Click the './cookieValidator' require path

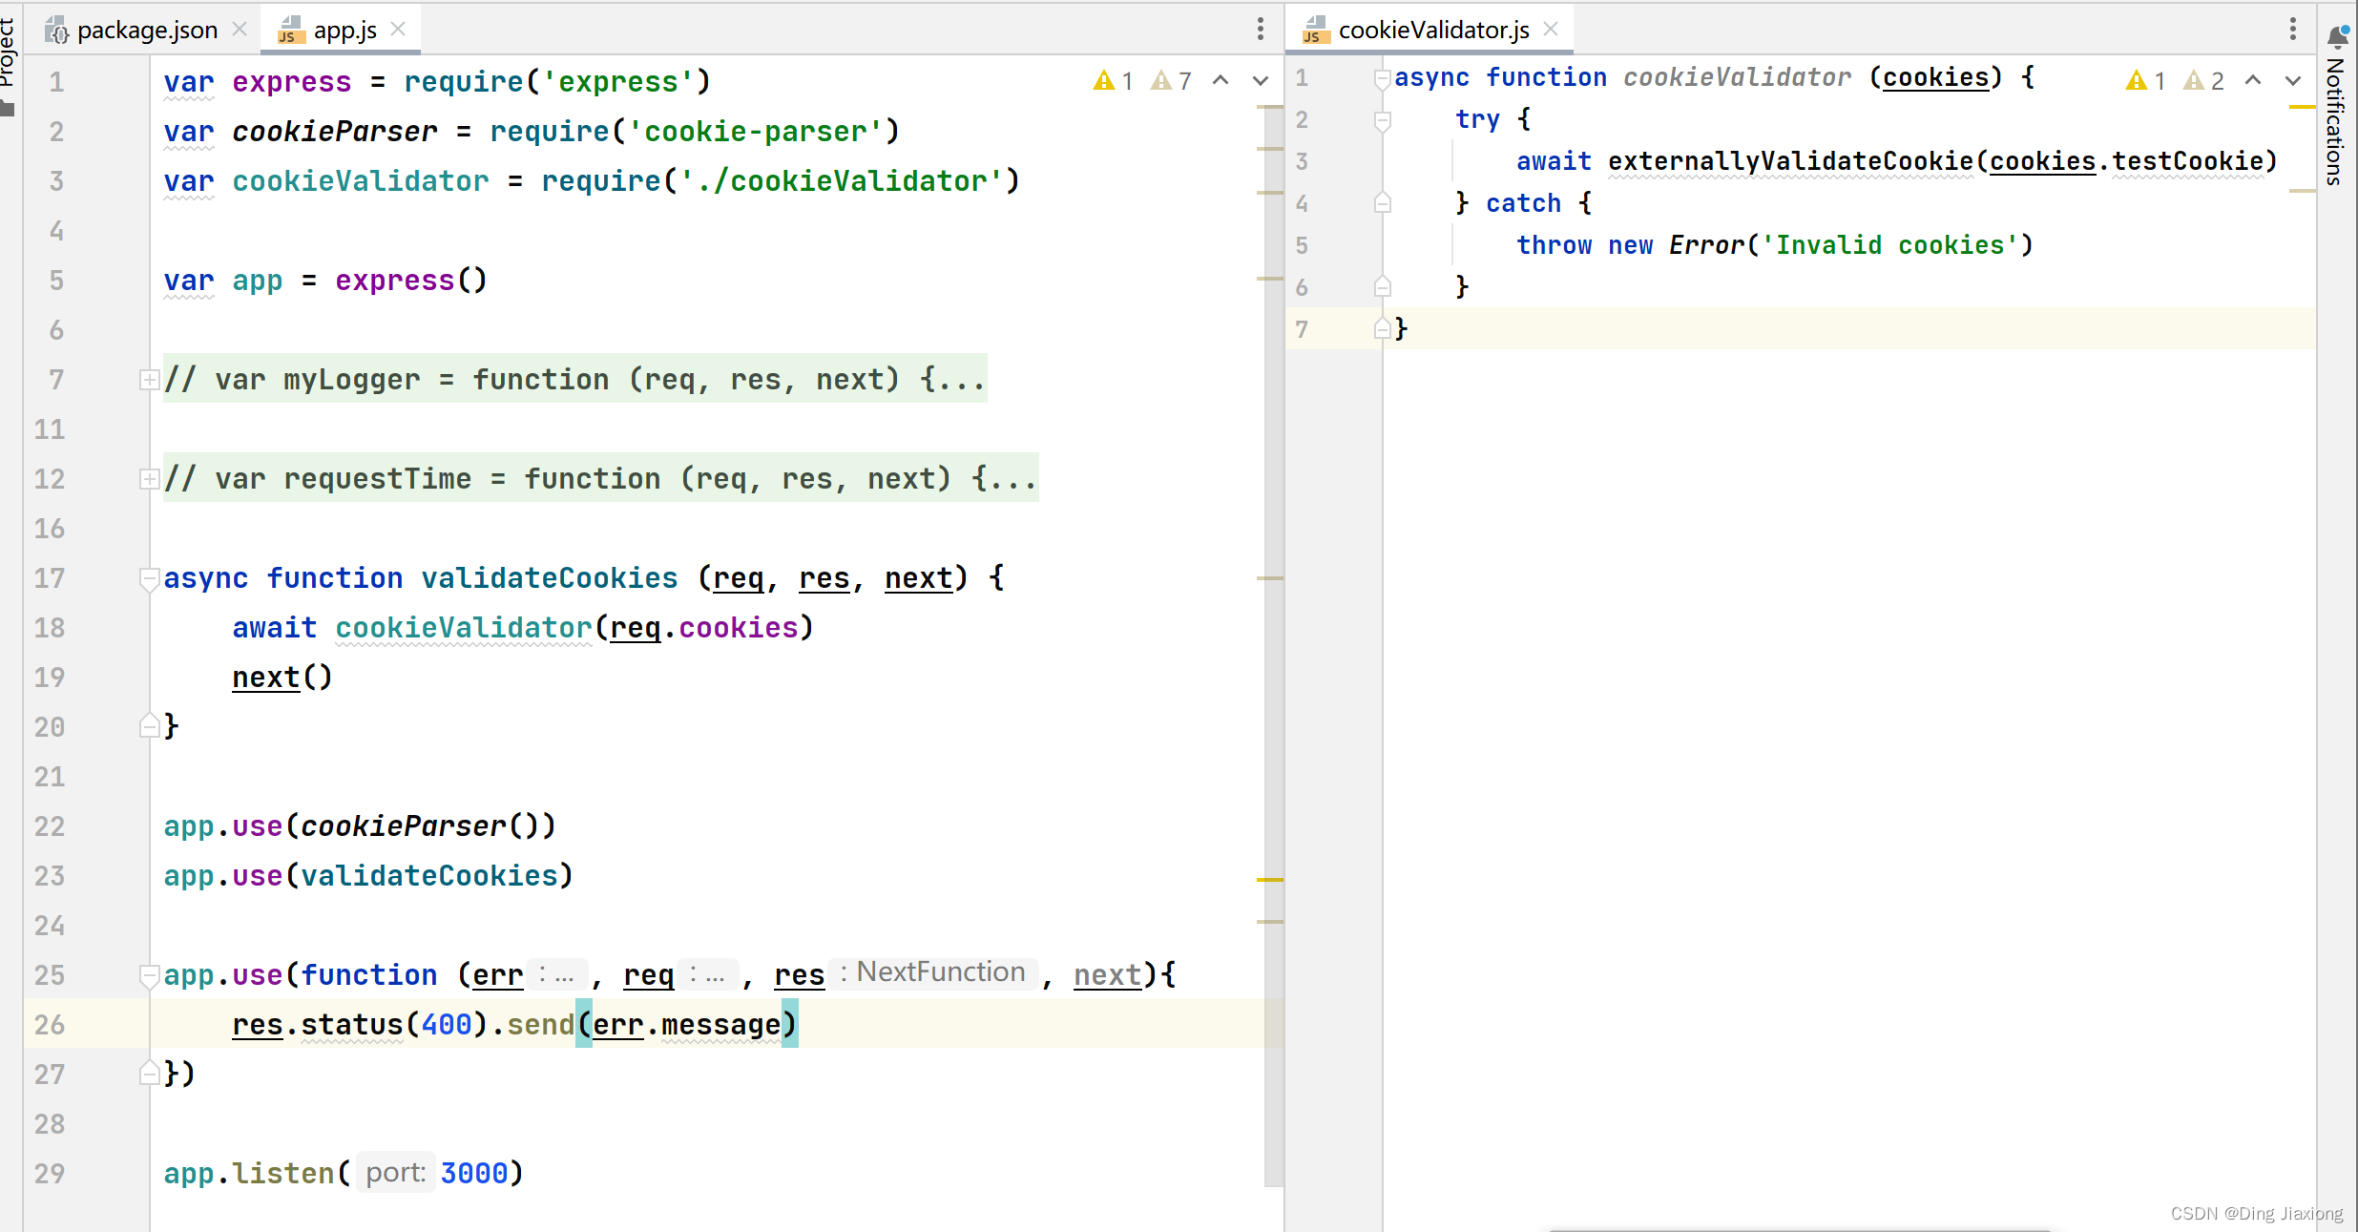(x=841, y=181)
